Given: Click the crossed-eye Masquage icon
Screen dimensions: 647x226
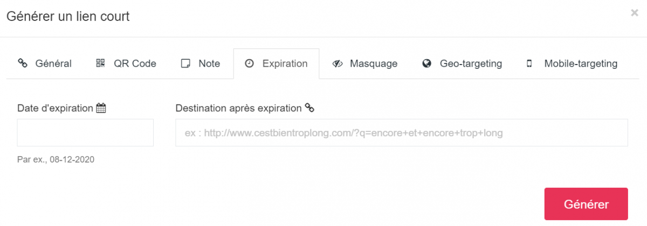Looking at the screenshot, I should 338,63.
